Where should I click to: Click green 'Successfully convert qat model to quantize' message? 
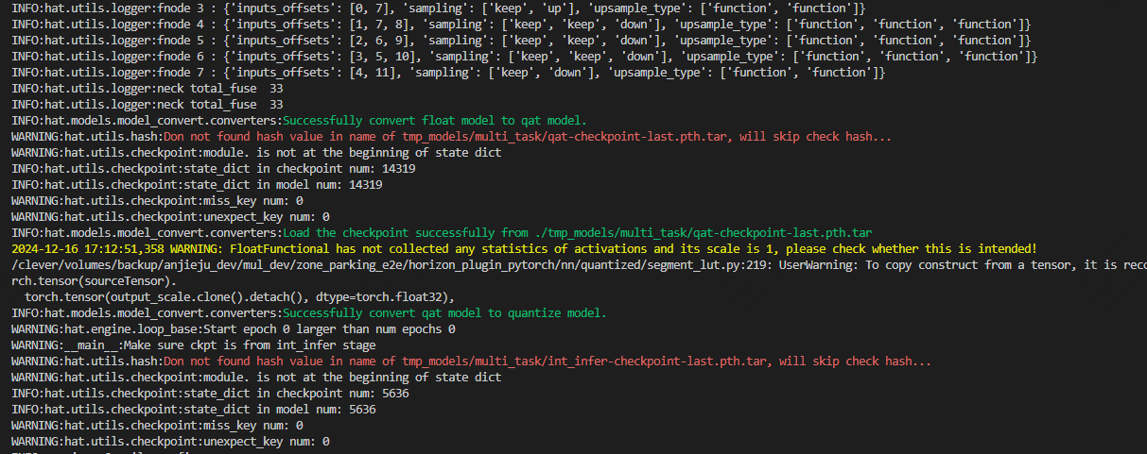click(444, 312)
